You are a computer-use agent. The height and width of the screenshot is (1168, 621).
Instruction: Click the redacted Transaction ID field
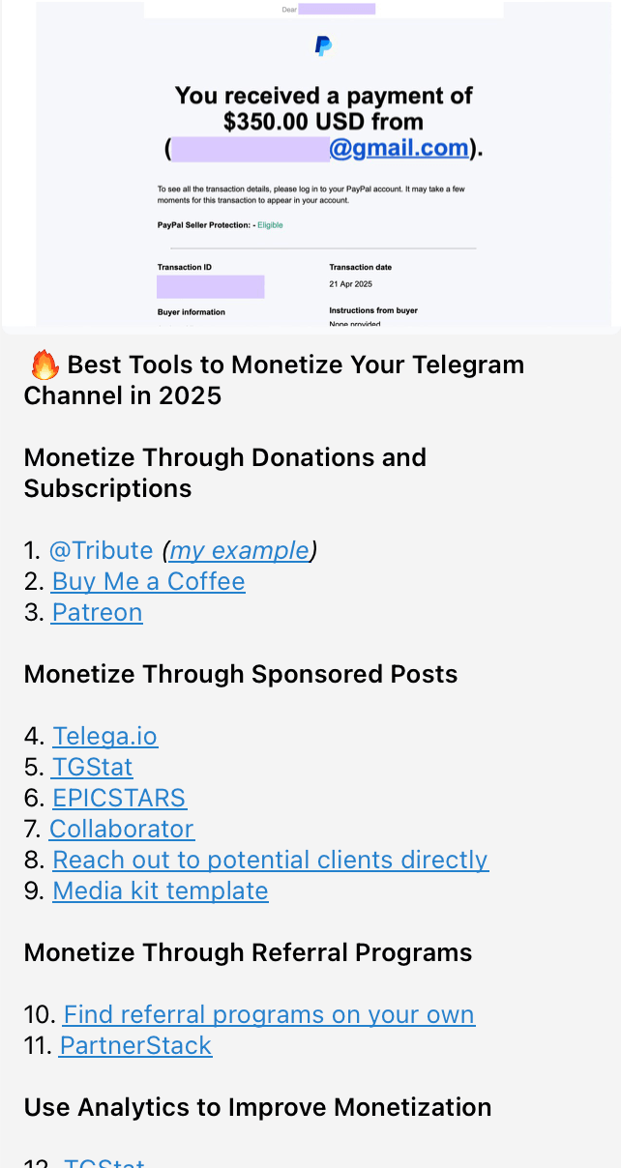(210, 286)
